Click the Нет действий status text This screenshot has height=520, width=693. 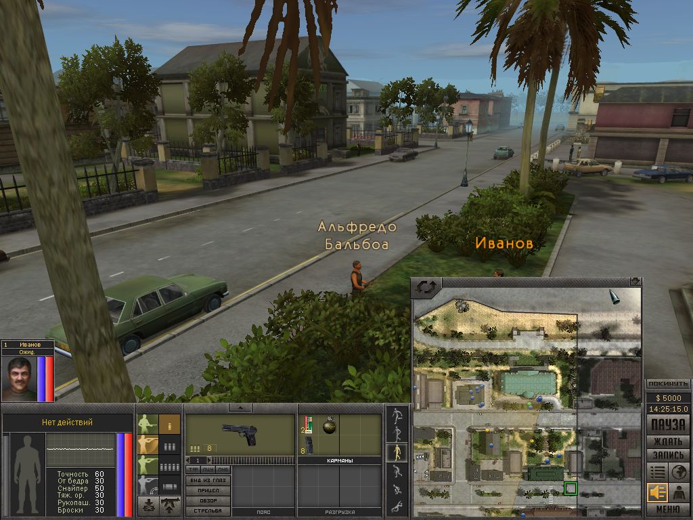tap(67, 422)
